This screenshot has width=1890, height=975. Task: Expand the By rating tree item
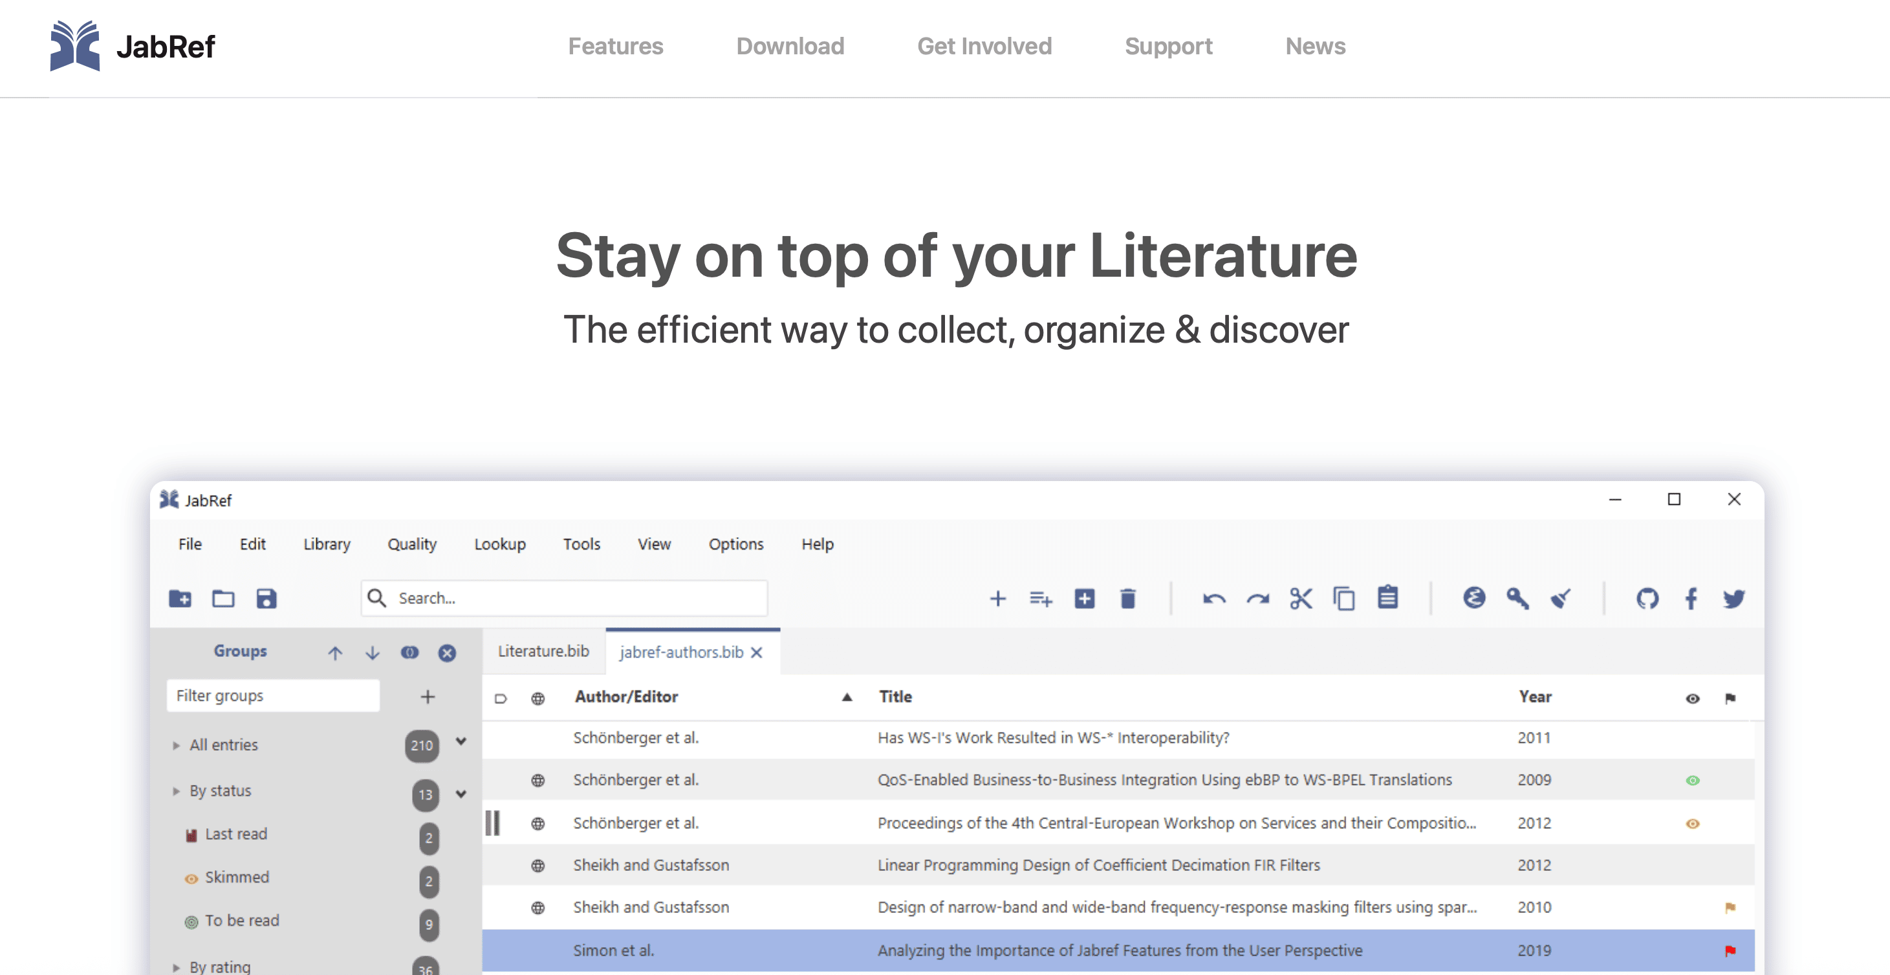pos(176,967)
